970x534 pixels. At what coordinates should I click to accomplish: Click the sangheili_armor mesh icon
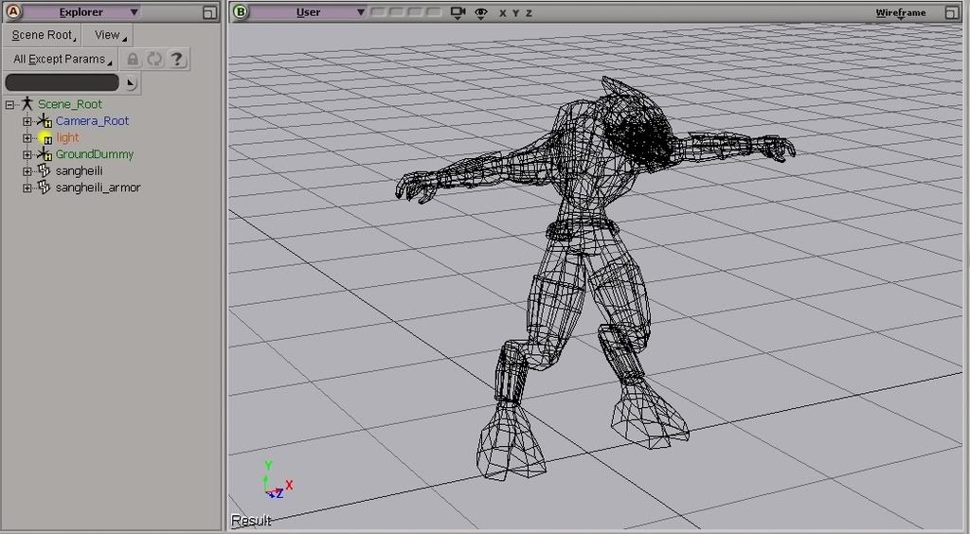click(44, 187)
